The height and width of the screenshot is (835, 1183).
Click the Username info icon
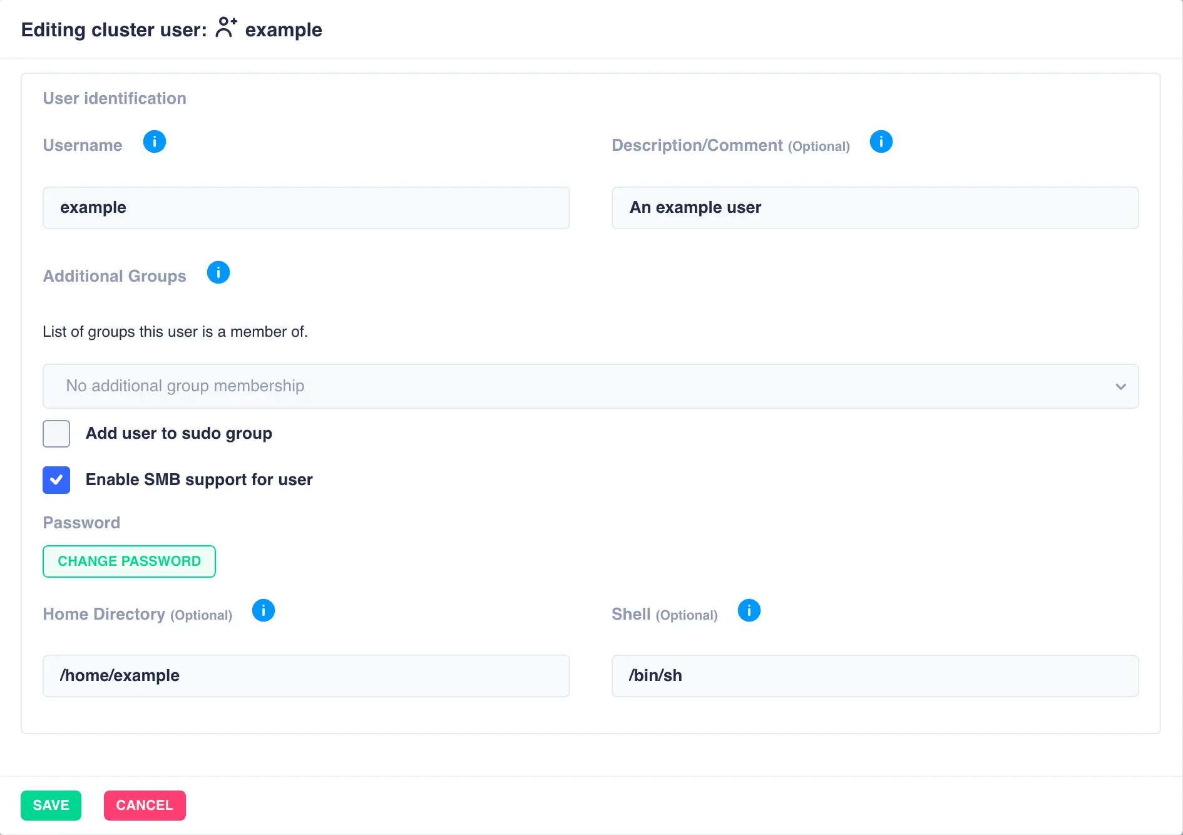point(155,142)
